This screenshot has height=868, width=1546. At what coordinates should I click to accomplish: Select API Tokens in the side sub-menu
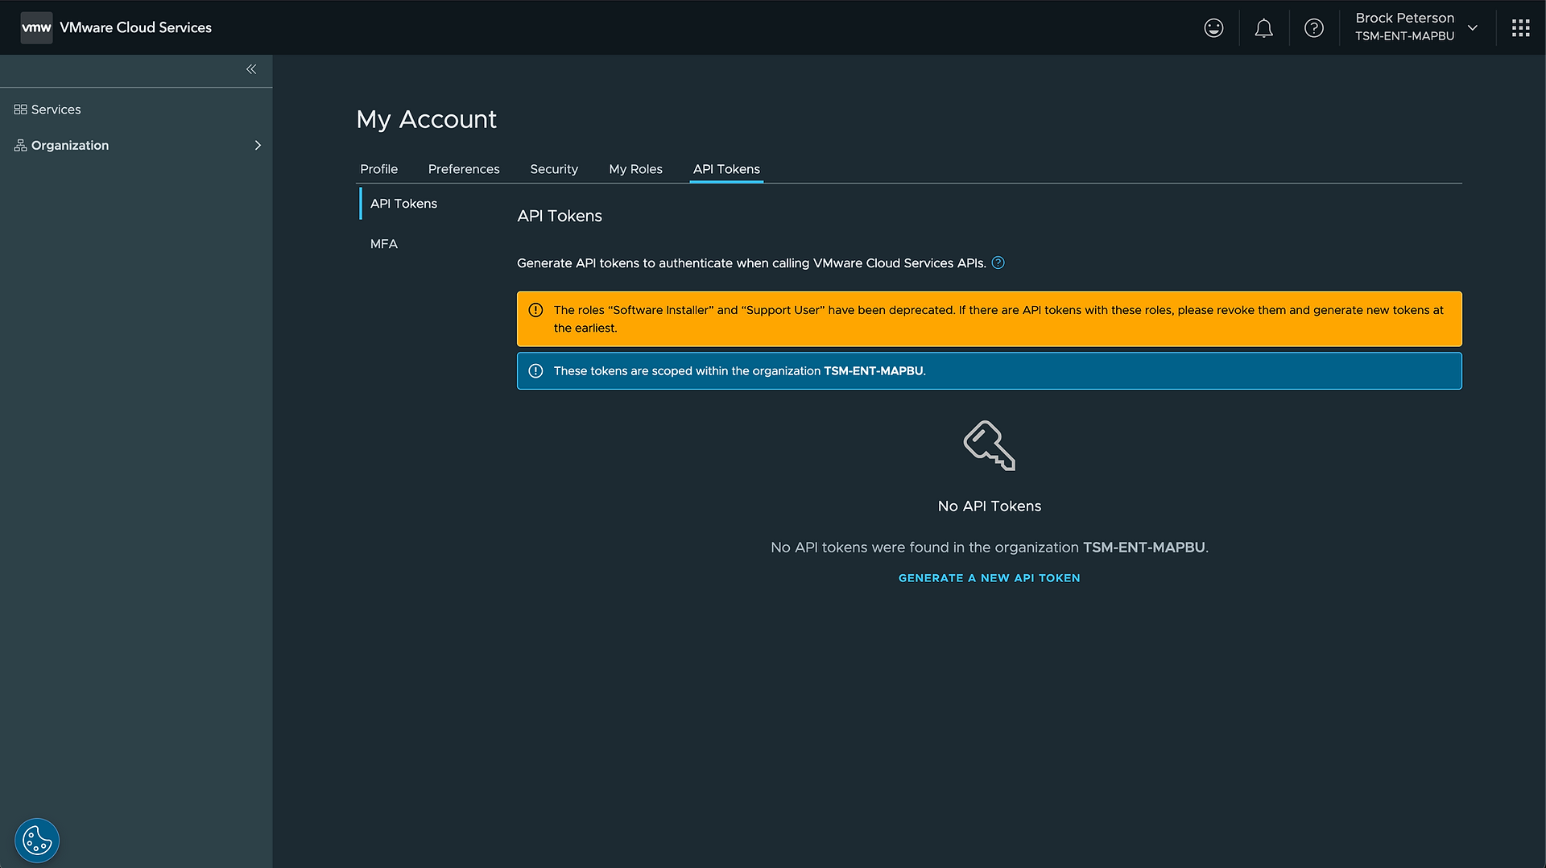tap(404, 204)
